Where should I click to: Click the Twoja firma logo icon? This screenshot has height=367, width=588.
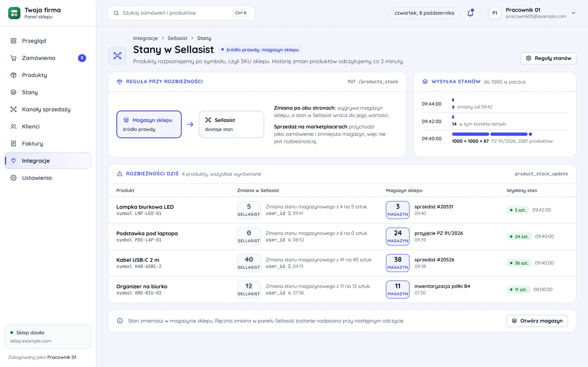14,13
